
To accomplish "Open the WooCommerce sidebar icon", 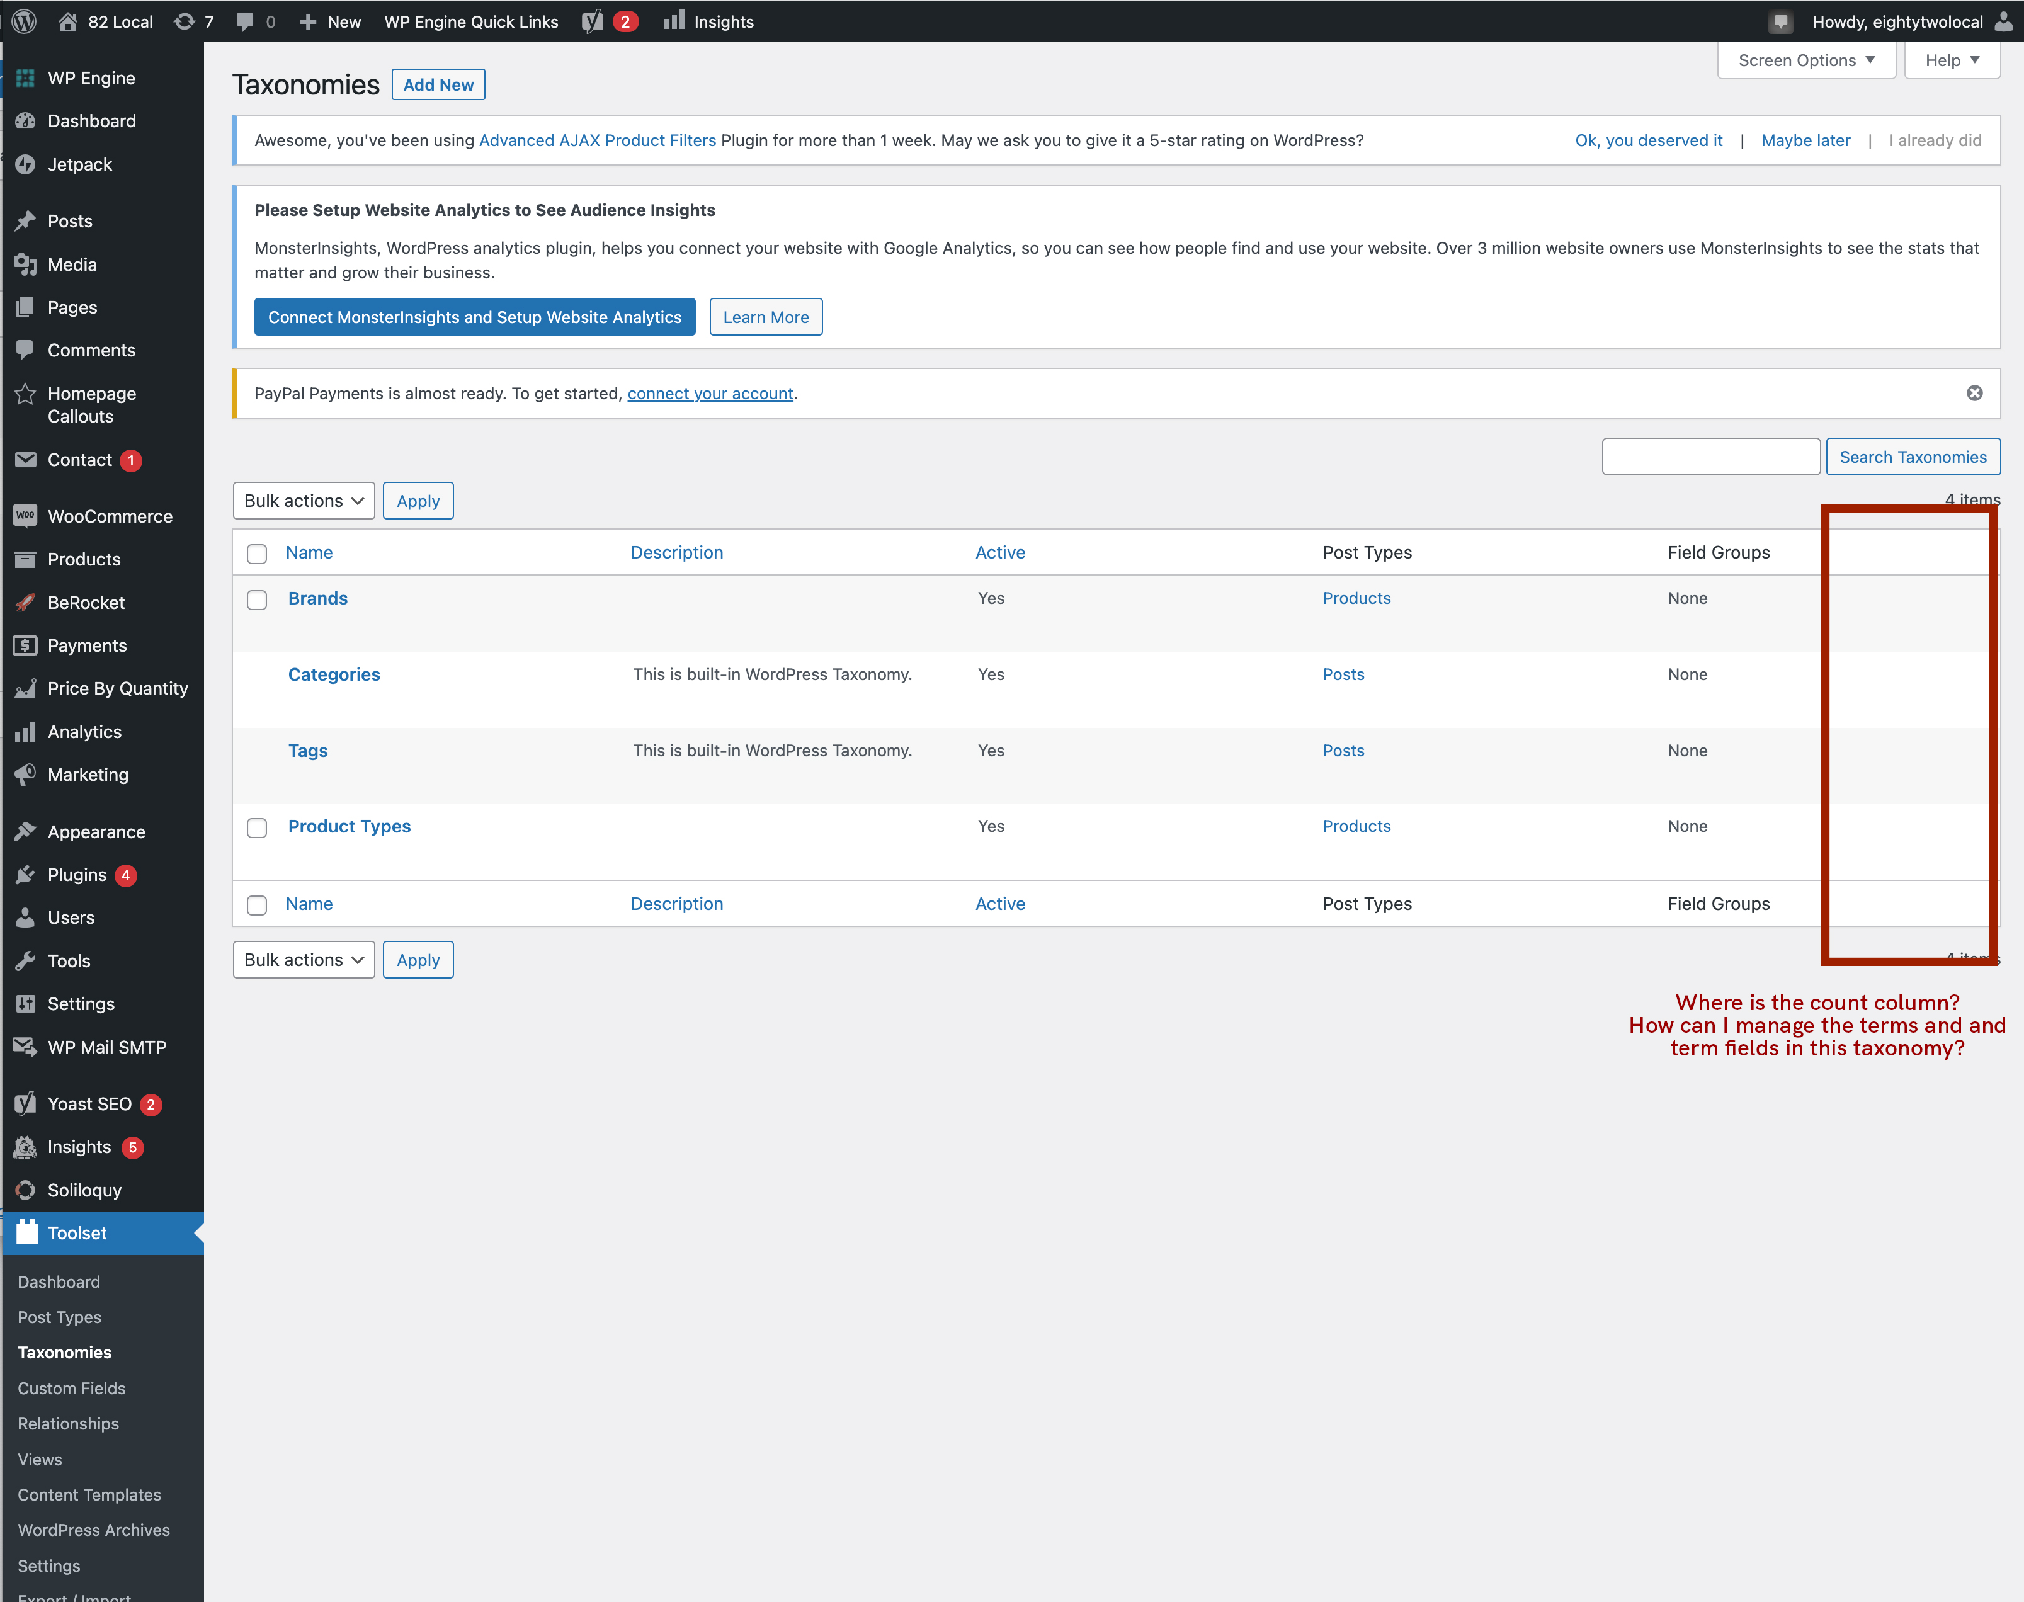I will click(x=25, y=516).
